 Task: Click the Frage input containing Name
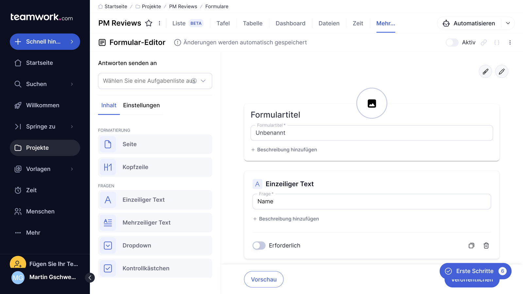click(x=372, y=202)
